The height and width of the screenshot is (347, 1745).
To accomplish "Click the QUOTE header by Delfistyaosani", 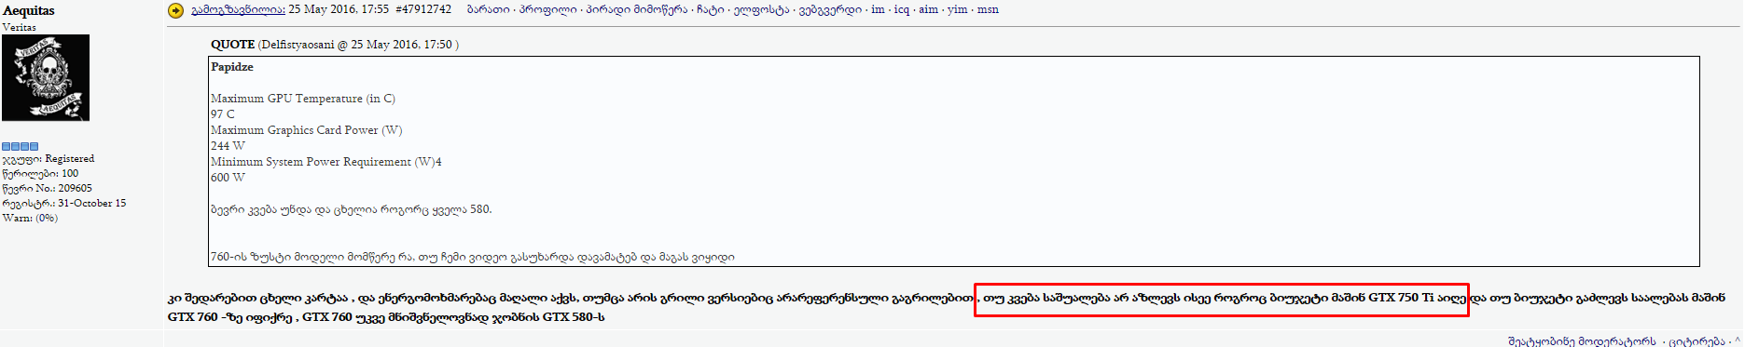I will pyautogui.click(x=335, y=44).
